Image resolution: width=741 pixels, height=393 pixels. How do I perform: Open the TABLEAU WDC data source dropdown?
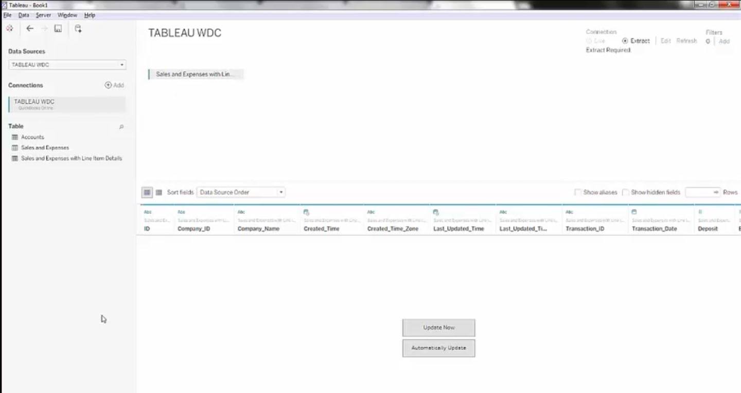pyautogui.click(x=67, y=65)
